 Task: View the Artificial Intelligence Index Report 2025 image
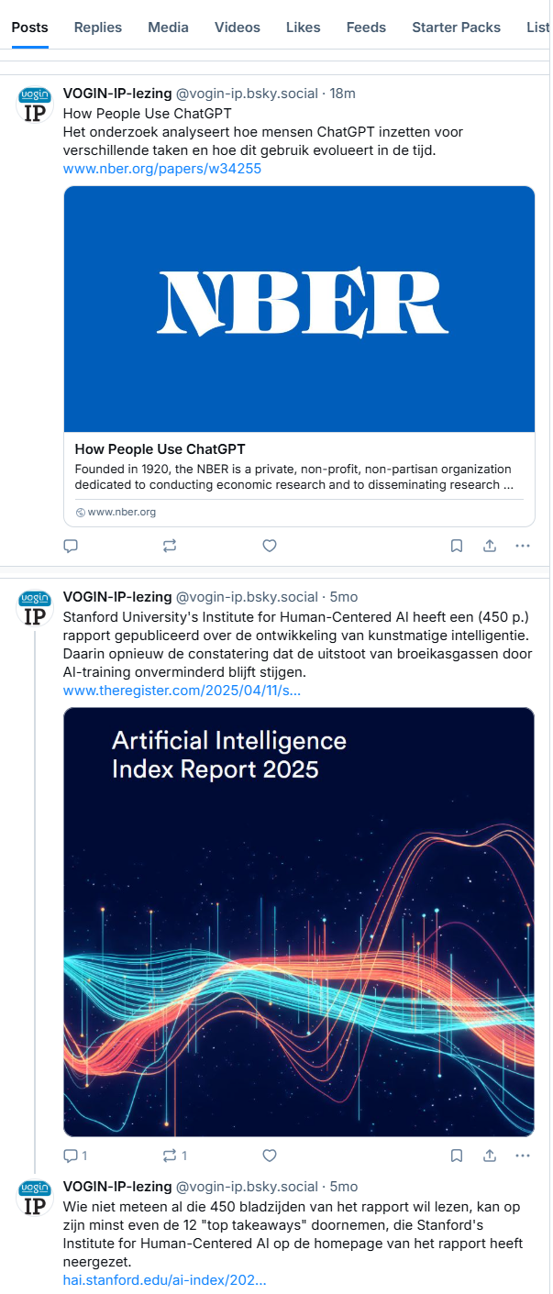pyautogui.click(x=299, y=922)
